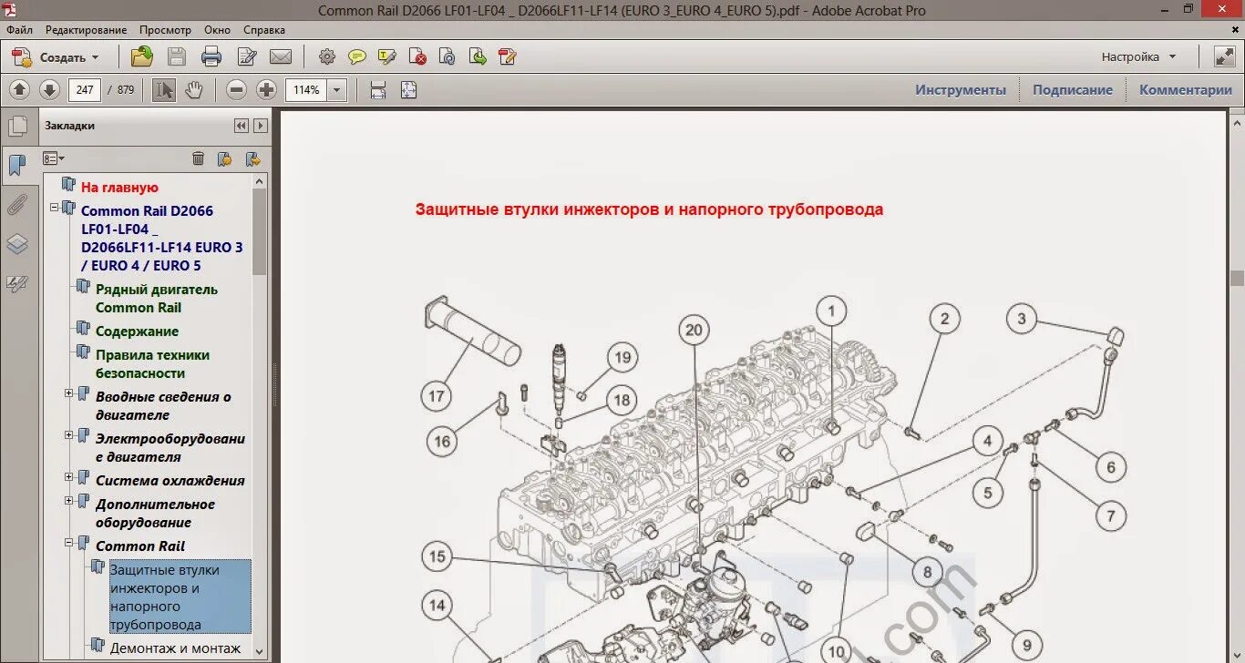Click the zoom percentage field 114%
This screenshot has height=663, width=1245.
click(306, 89)
